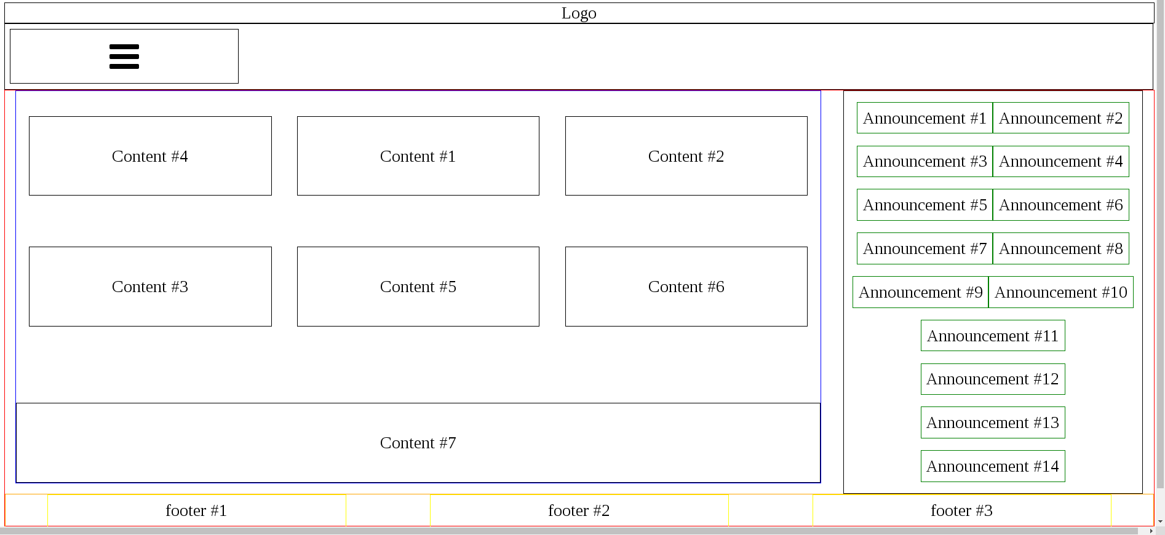Image resolution: width=1165 pixels, height=535 pixels.
Task: Click the Content #2 box
Action: point(686,156)
